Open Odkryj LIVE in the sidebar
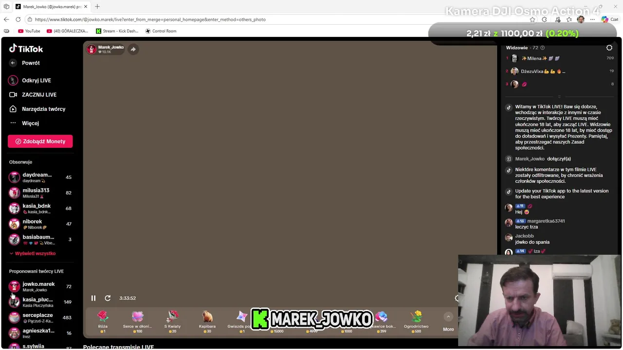 point(36,80)
